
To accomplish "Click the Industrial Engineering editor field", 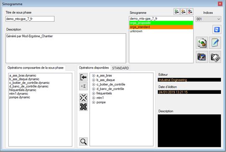I will tap(189, 80).
